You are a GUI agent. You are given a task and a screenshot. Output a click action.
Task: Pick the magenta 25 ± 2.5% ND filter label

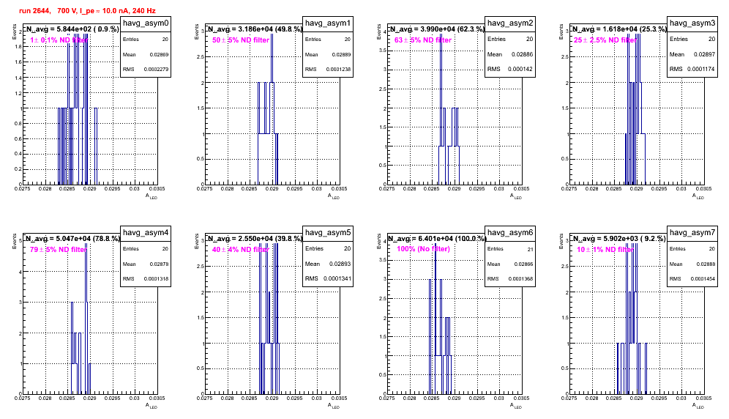coord(605,40)
